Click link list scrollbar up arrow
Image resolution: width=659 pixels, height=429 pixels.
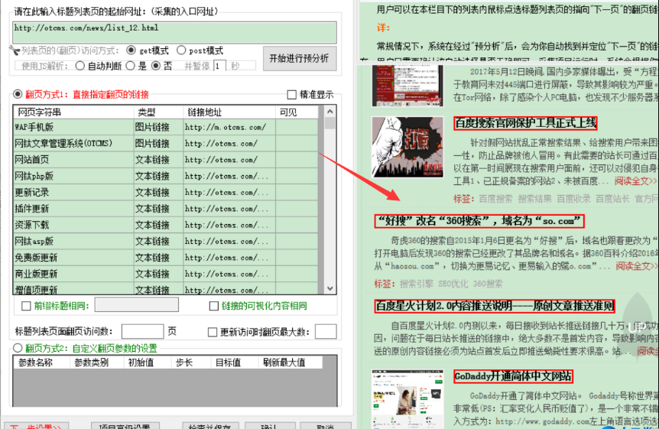coord(330,112)
